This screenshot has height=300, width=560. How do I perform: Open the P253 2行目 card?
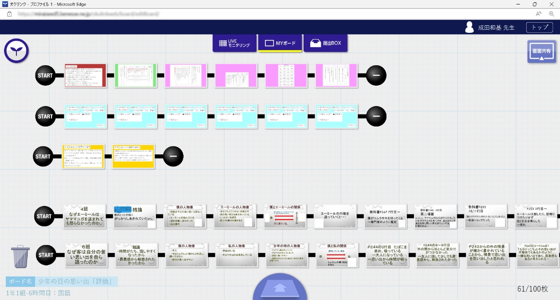(x=536, y=216)
